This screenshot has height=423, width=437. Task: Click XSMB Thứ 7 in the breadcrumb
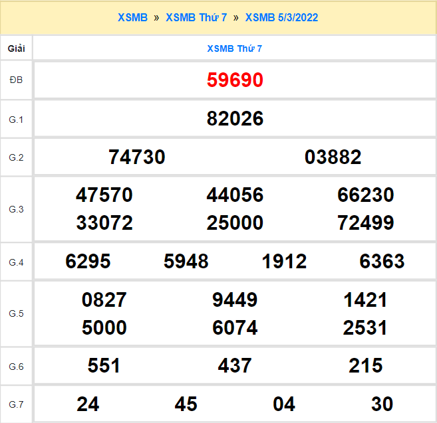pyautogui.click(x=196, y=17)
